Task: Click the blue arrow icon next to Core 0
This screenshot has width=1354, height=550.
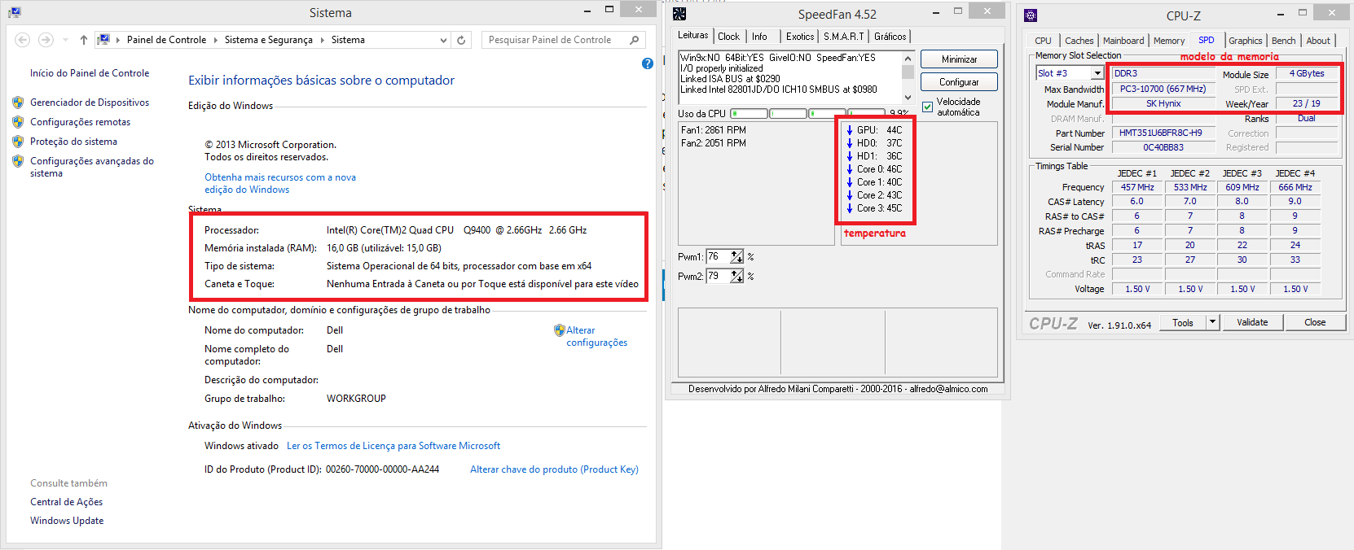Action: pos(850,169)
